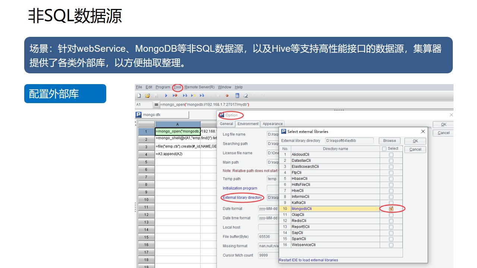
Task: Click Browse for external library directory
Action: [389, 141]
